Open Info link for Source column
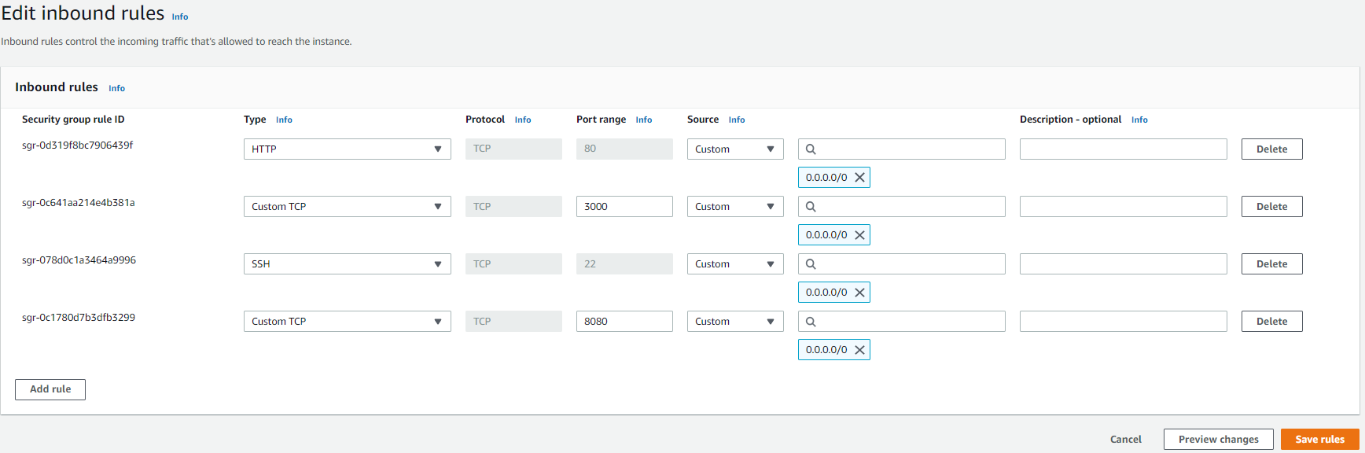 (x=737, y=120)
